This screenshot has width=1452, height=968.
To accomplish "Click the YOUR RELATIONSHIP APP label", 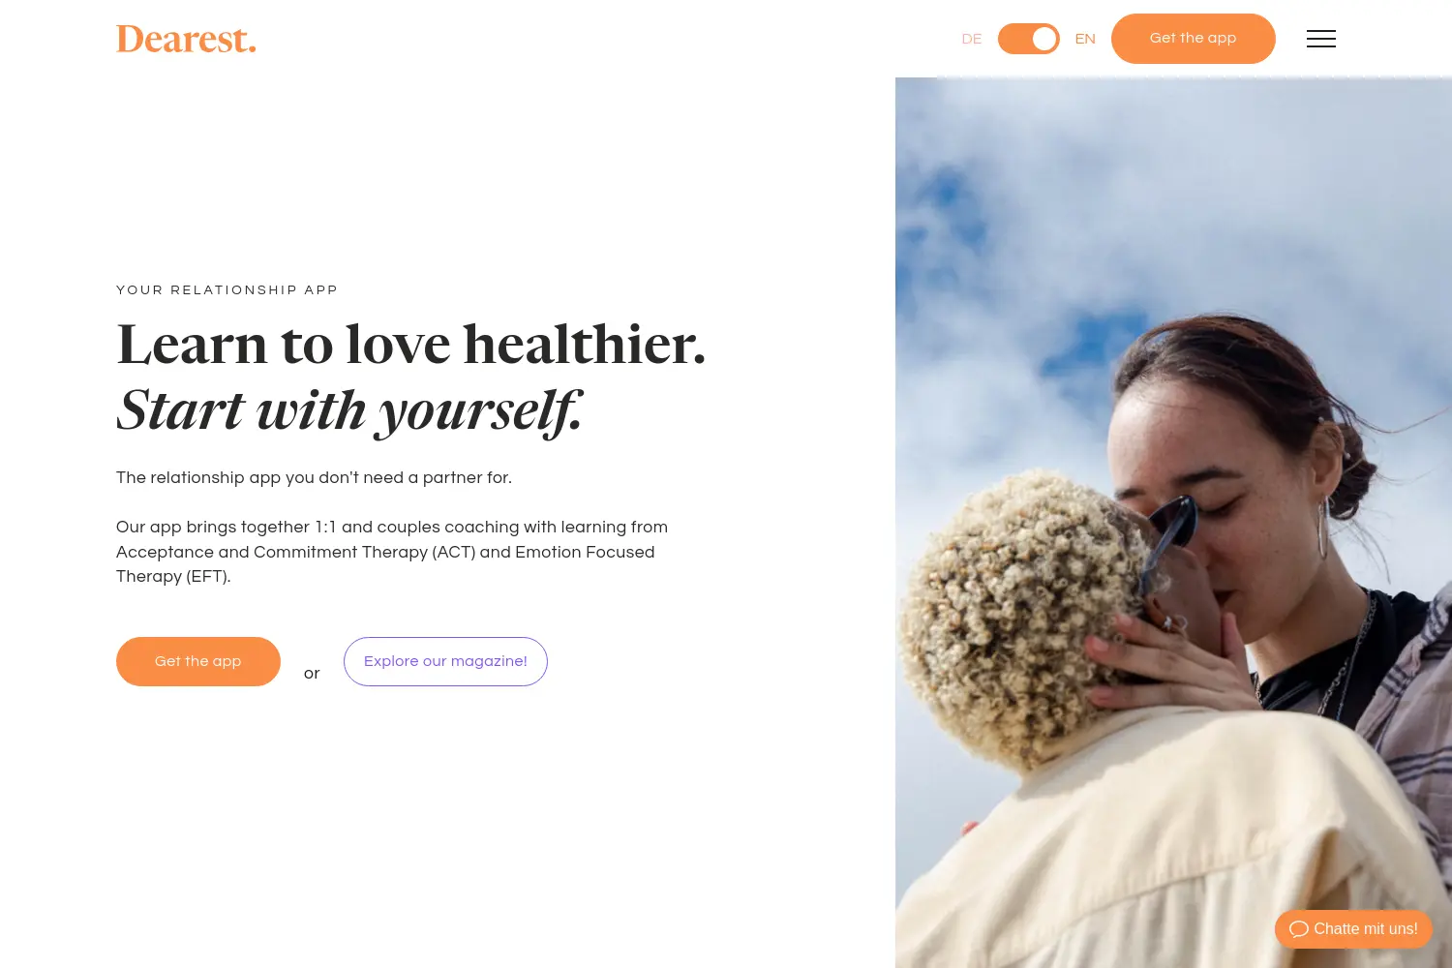I will (227, 290).
